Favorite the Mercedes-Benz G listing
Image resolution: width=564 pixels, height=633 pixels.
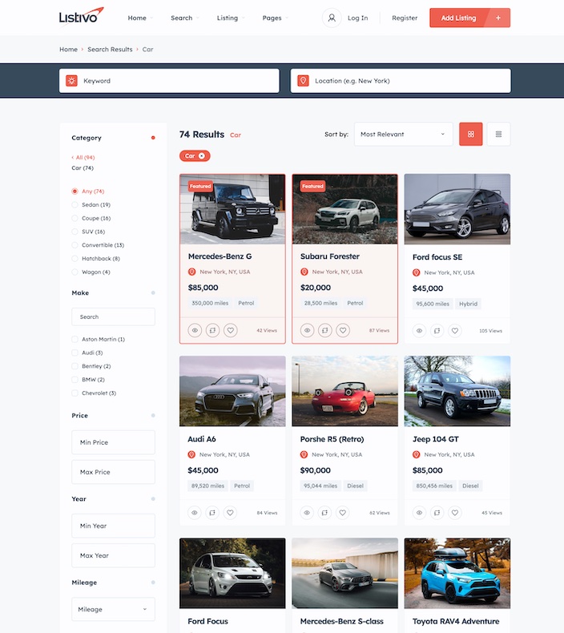click(x=230, y=330)
